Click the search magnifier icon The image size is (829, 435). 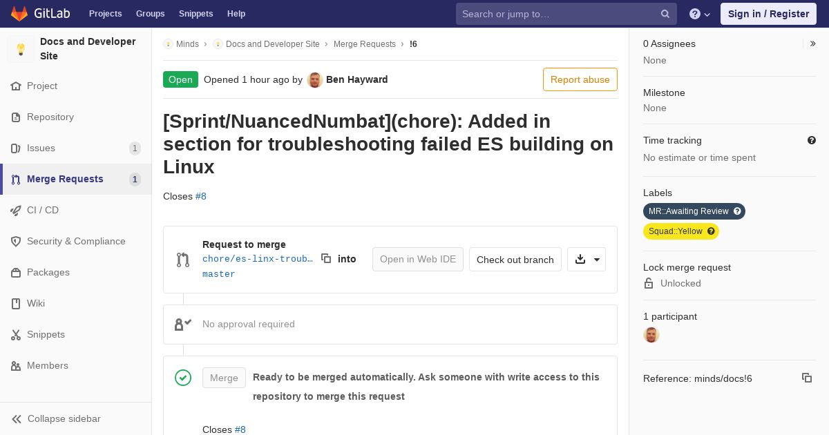(665, 14)
